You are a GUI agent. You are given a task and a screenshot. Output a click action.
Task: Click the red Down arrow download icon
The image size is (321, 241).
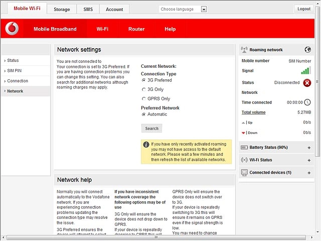tap(243, 133)
